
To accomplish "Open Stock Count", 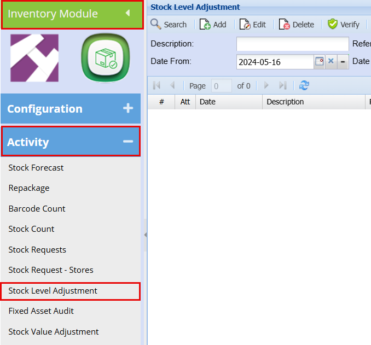I will tap(32, 229).
